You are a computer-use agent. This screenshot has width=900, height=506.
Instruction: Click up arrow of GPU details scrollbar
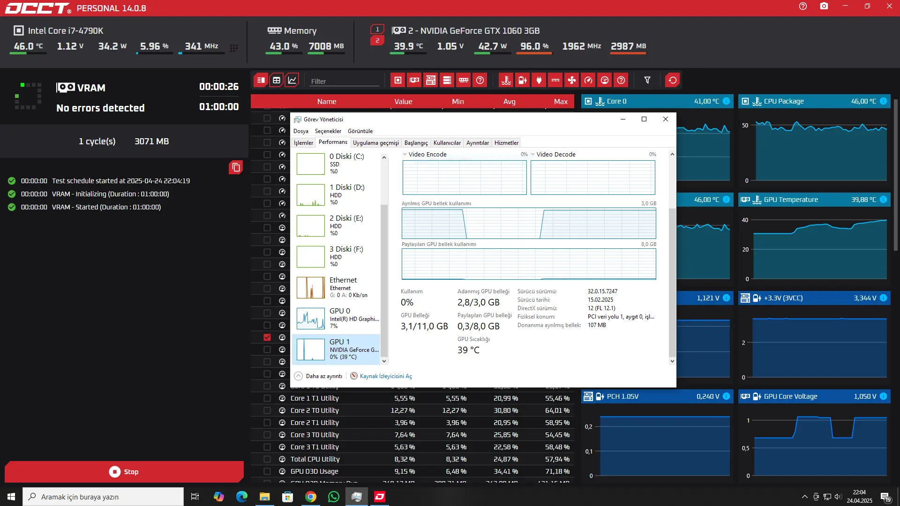click(x=672, y=154)
